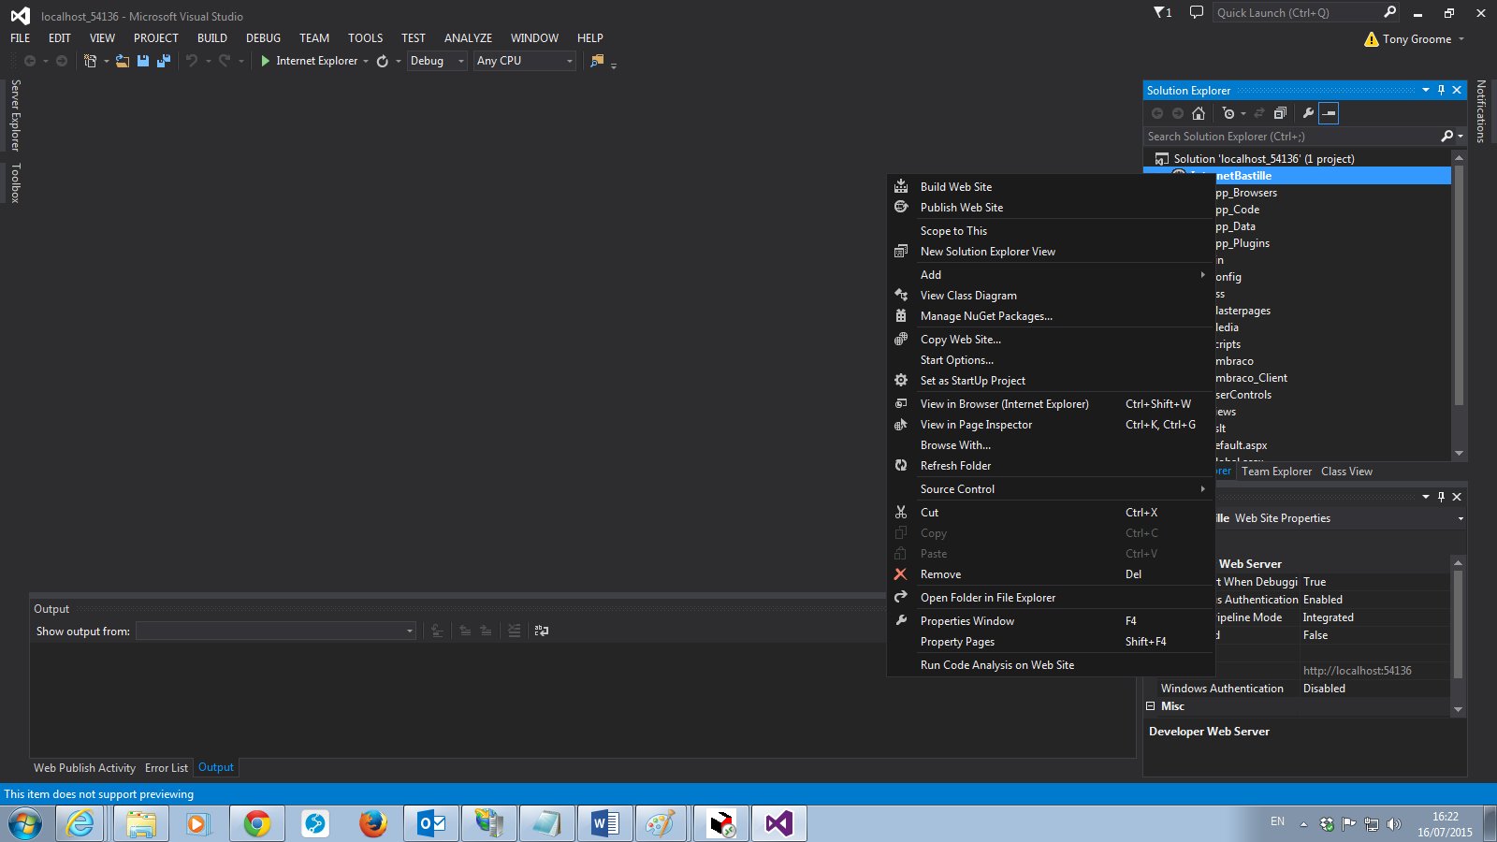Open Properties via the wrench icon in Solution Explorer
The image size is (1497, 842).
1308,113
